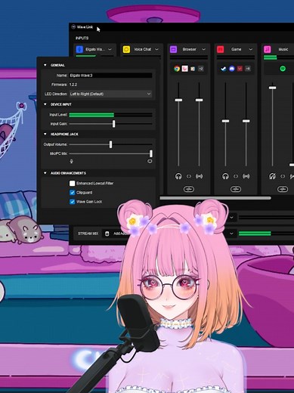
Task: Unmute Music channel in headphone monitor mix
Action: 272,176
